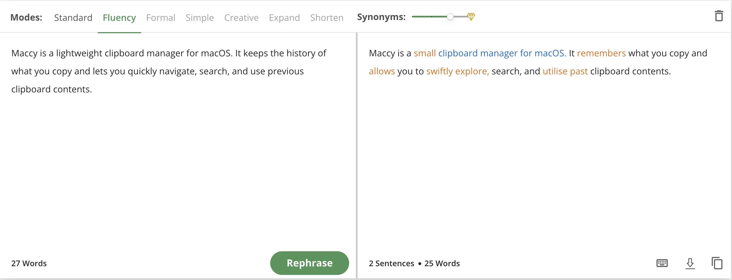The width and height of the screenshot is (732, 280).
Task: Select the Fluency mode tab
Action: (x=119, y=18)
